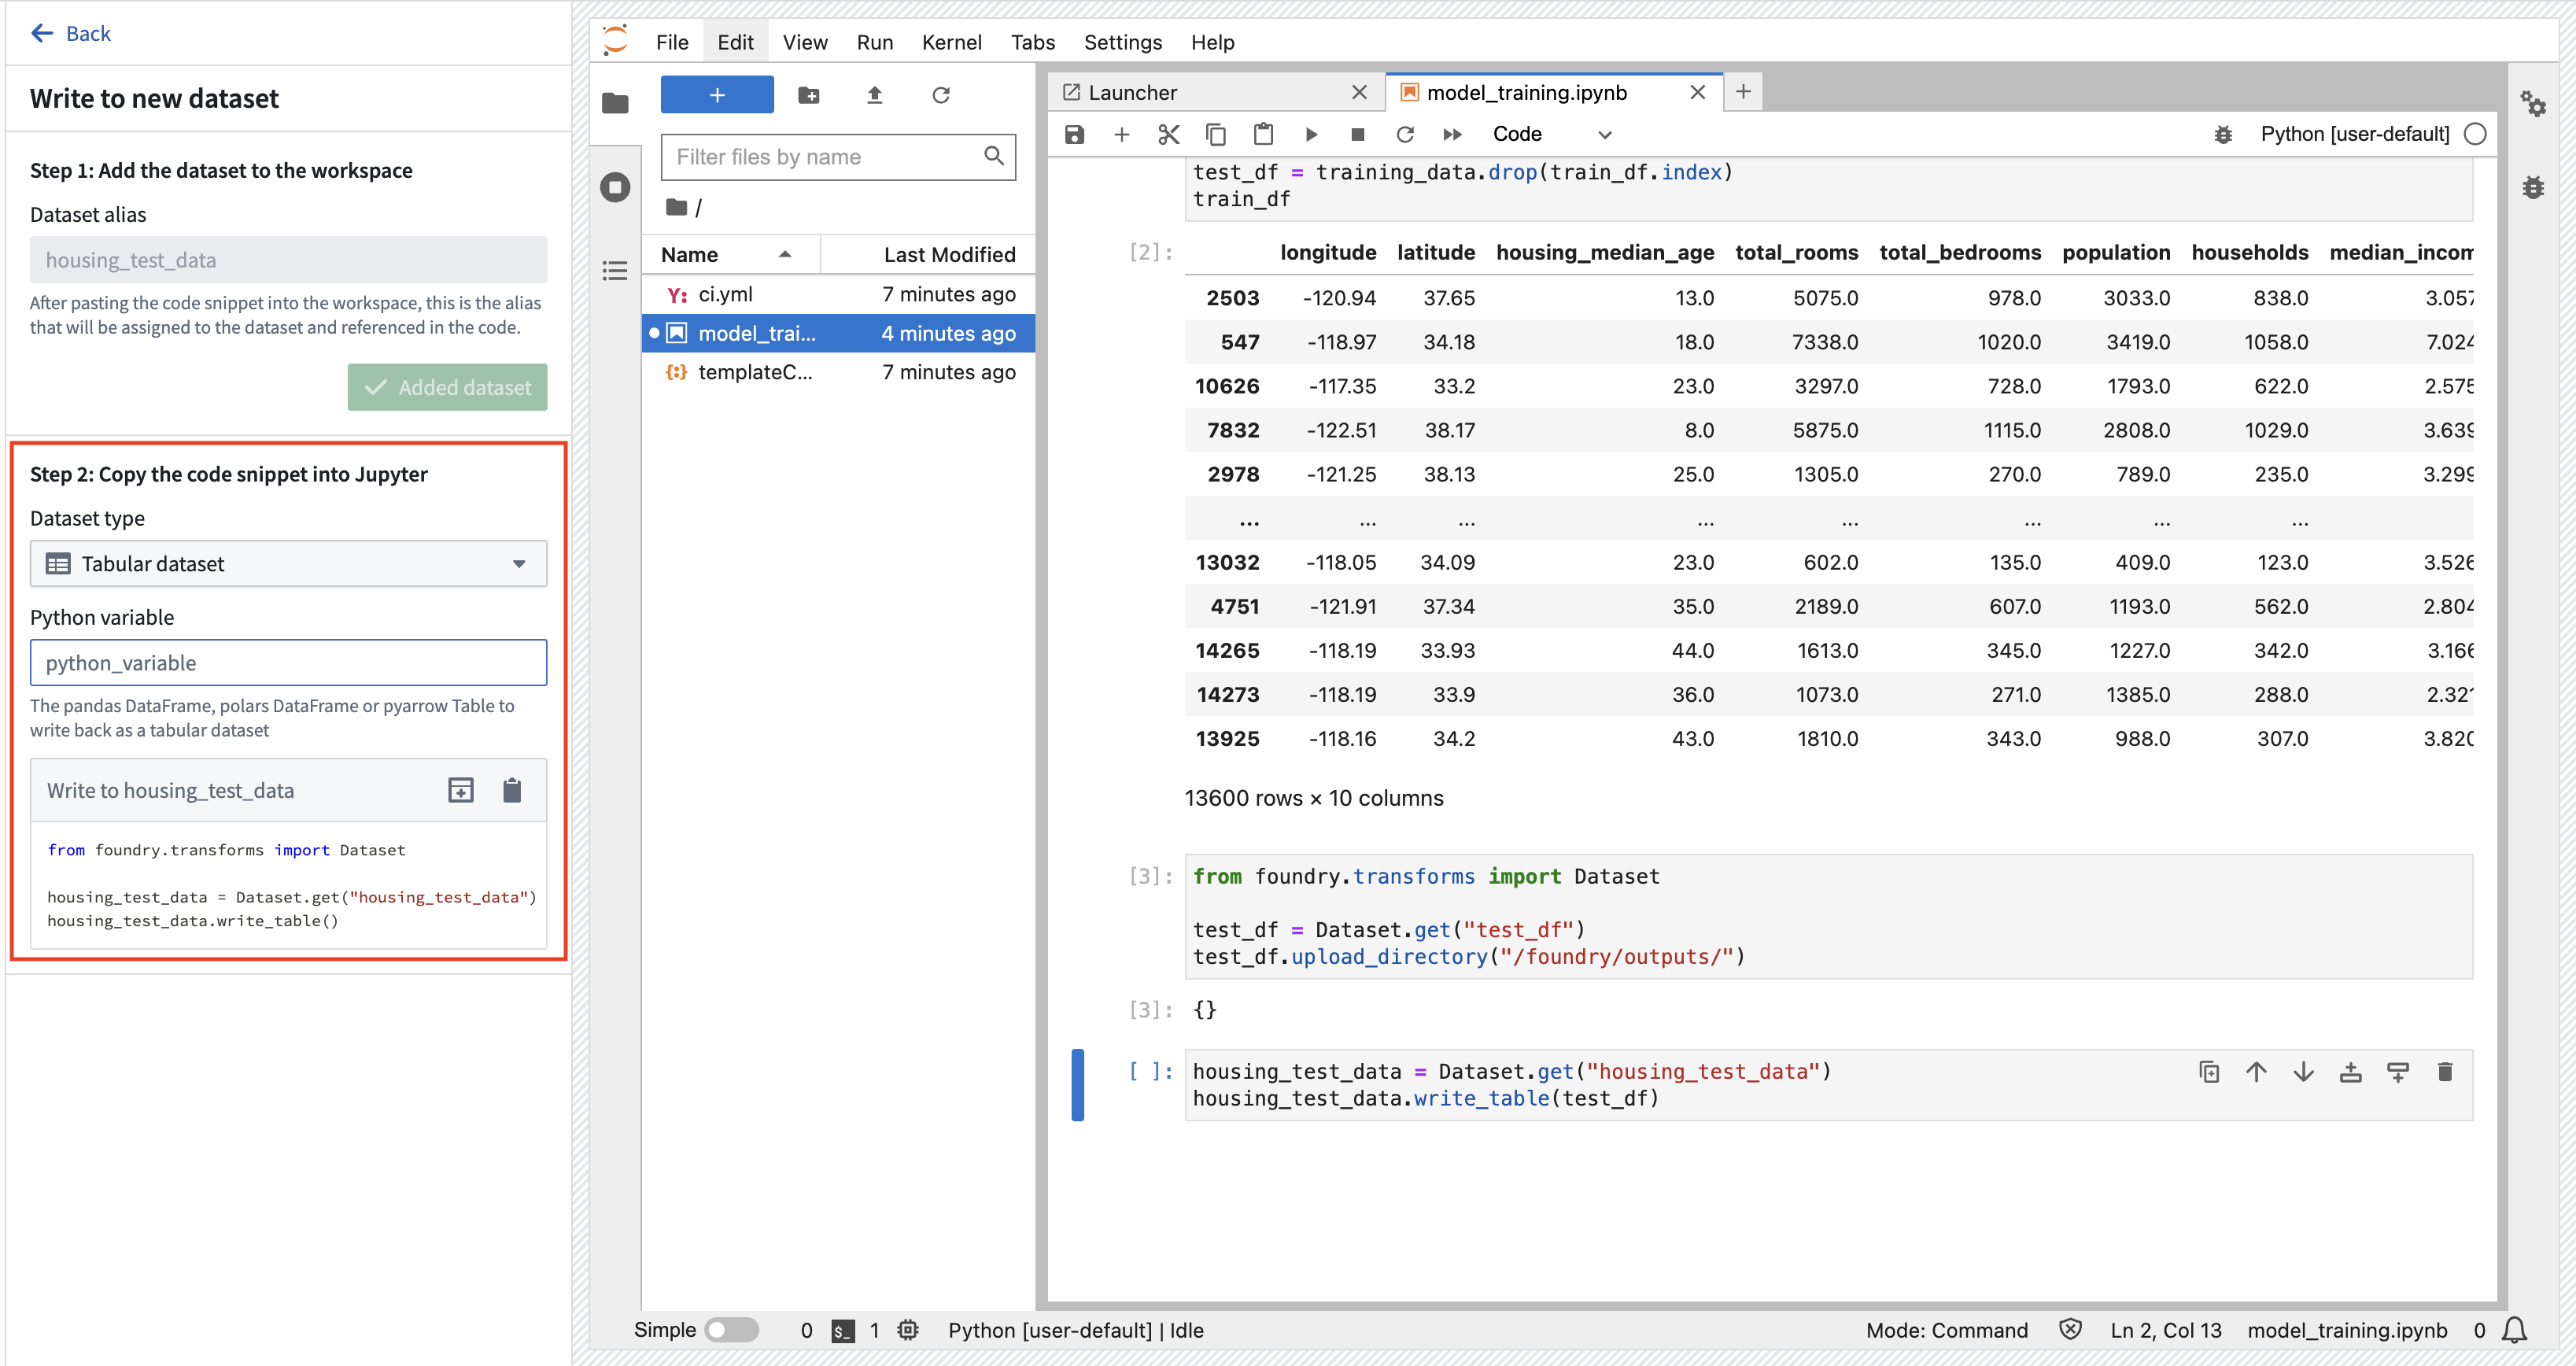Open the running terminals and kernels panel
Screen dimensions: 2576x1366
(x=615, y=187)
